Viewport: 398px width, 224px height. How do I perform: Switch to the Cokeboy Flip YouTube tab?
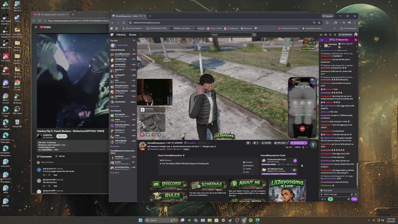[53, 14]
